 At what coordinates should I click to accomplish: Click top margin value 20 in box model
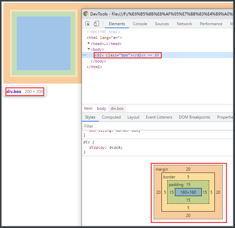pos(188,169)
